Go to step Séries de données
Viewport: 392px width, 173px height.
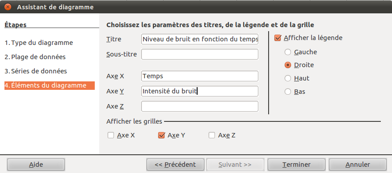pyautogui.click(x=36, y=71)
